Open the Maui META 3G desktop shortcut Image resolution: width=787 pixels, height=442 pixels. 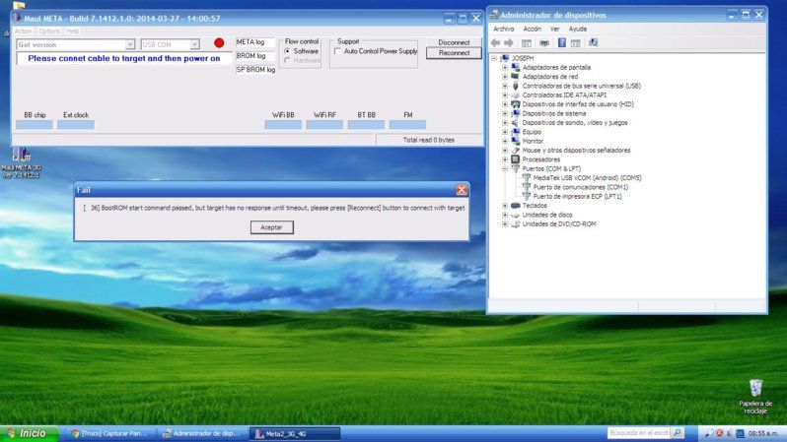[x=22, y=162]
